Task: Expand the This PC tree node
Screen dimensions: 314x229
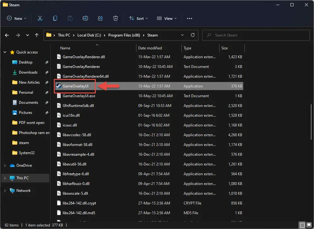Action: [x=5, y=178]
